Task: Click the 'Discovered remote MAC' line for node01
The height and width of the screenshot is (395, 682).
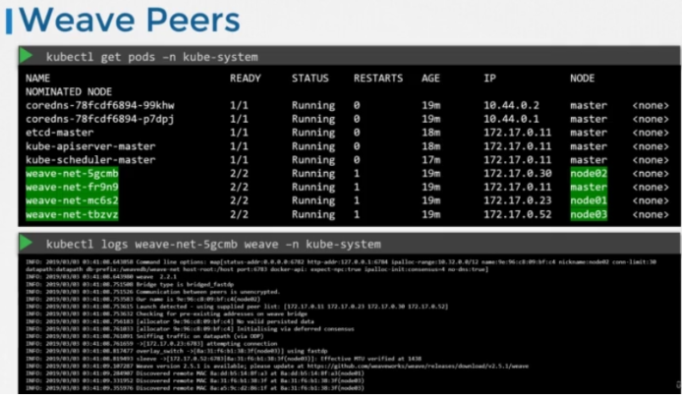Action: coord(195,373)
